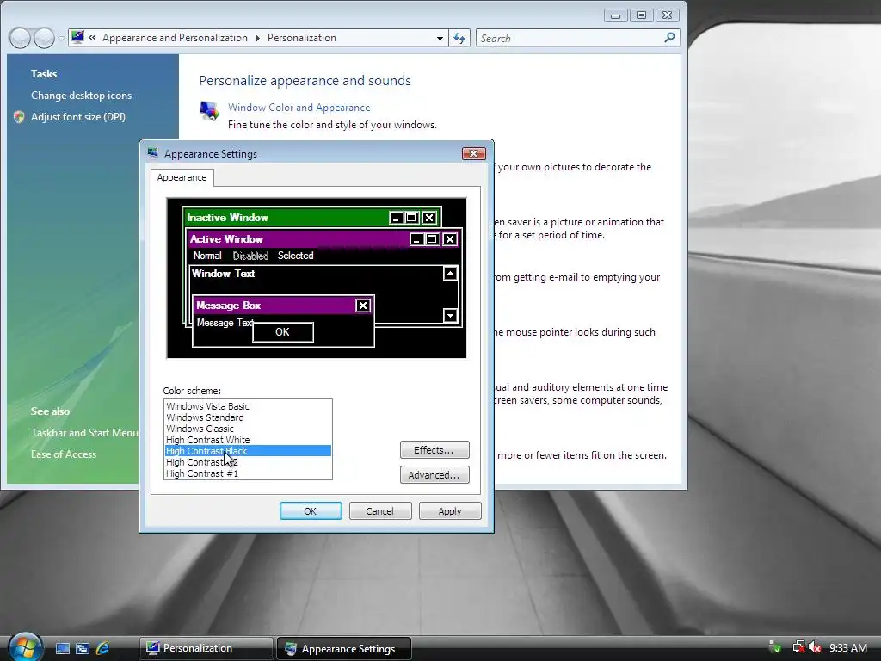Open the Advanced... appearance options
The width and height of the screenshot is (881, 661).
pos(434,475)
